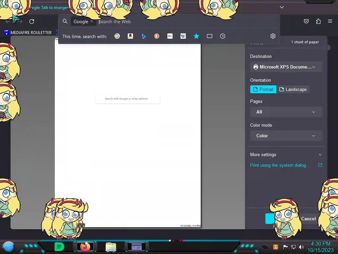Open File Explorer from taskbar

click(x=111, y=247)
